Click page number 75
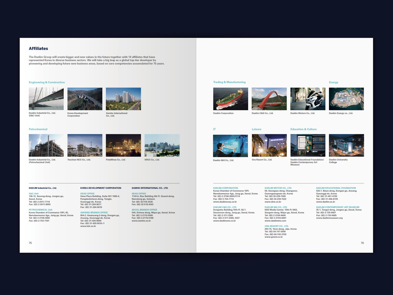 click(x=30, y=243)
